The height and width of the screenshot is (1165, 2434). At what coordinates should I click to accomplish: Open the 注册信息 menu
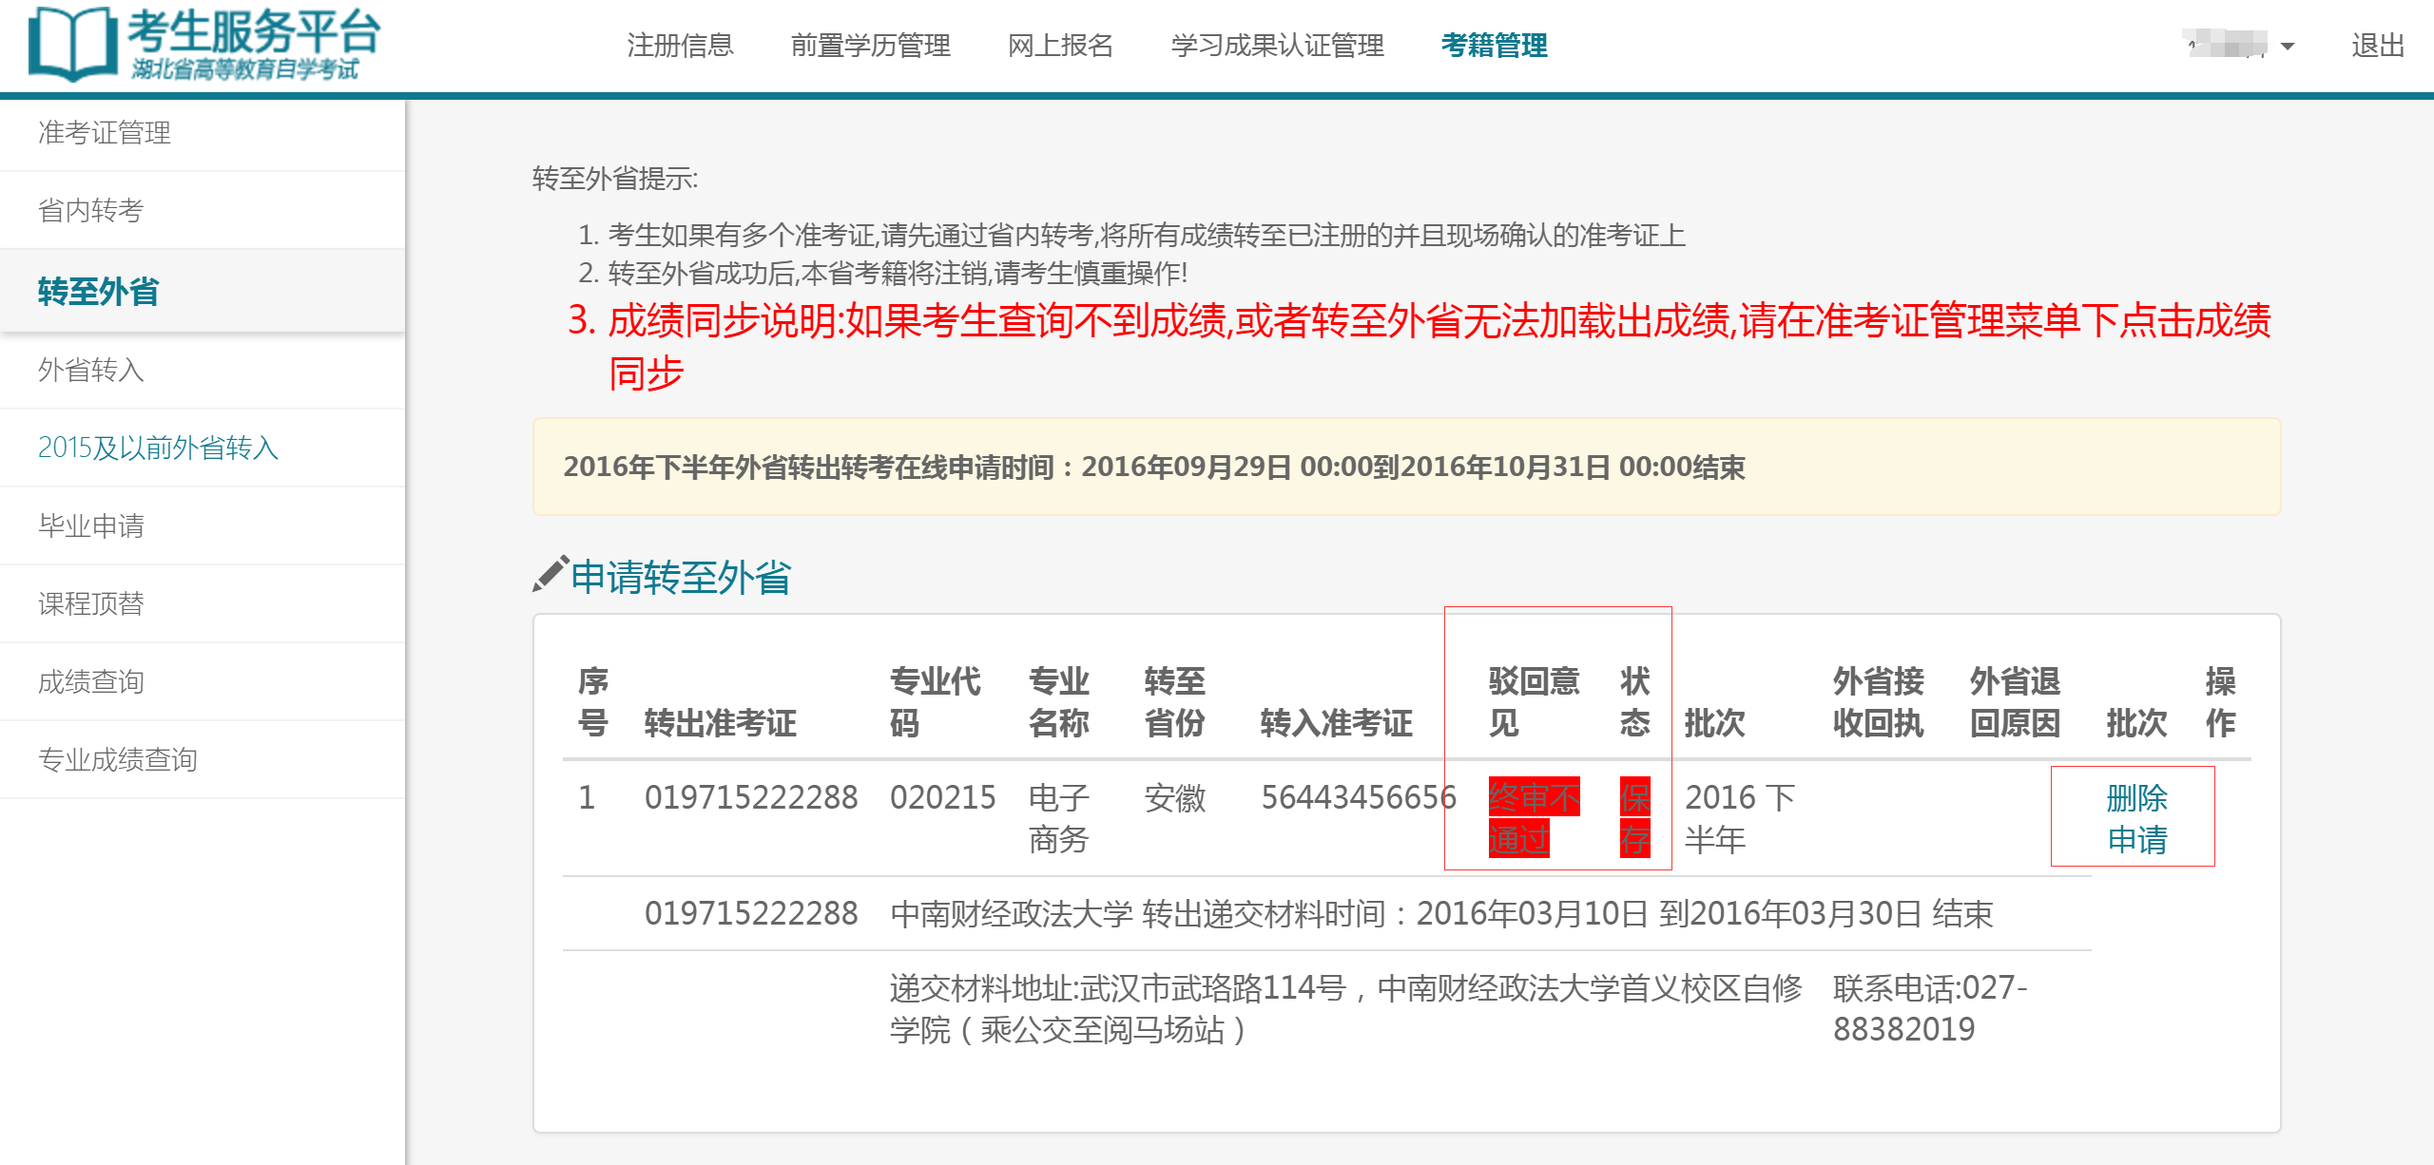click(x=680, y=45)
